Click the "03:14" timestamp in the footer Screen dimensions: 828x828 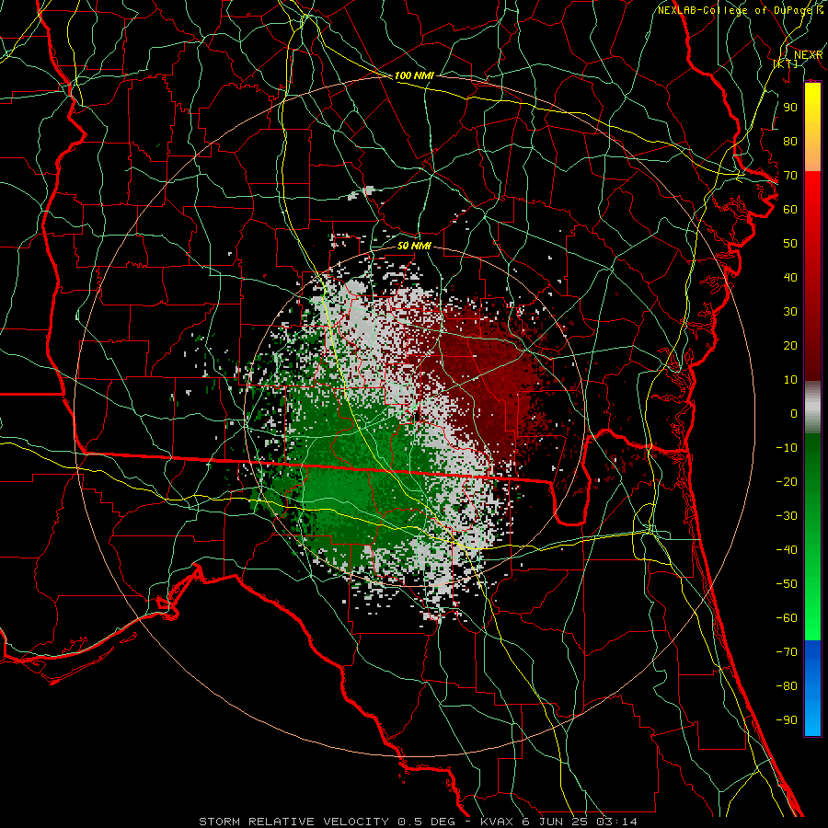point(616,822)
